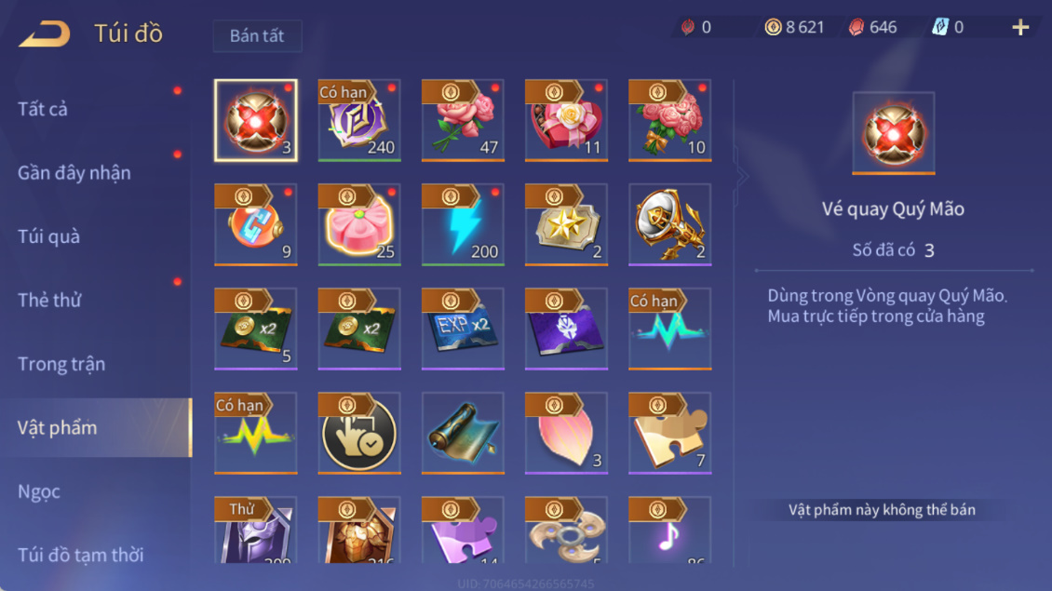
Task: Open Túi đồ tạm thời tab
Action: point(80,555)
